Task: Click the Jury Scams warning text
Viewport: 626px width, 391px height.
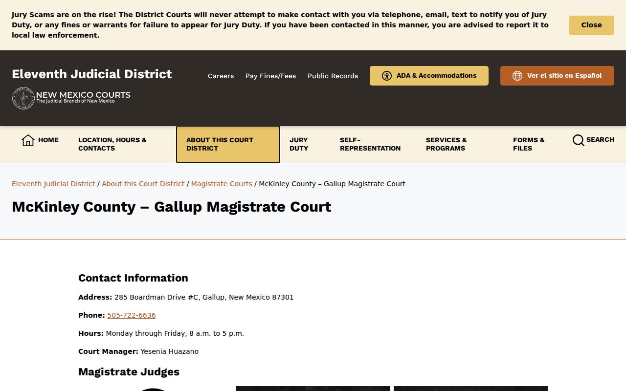Action: (x=280, y=25)
